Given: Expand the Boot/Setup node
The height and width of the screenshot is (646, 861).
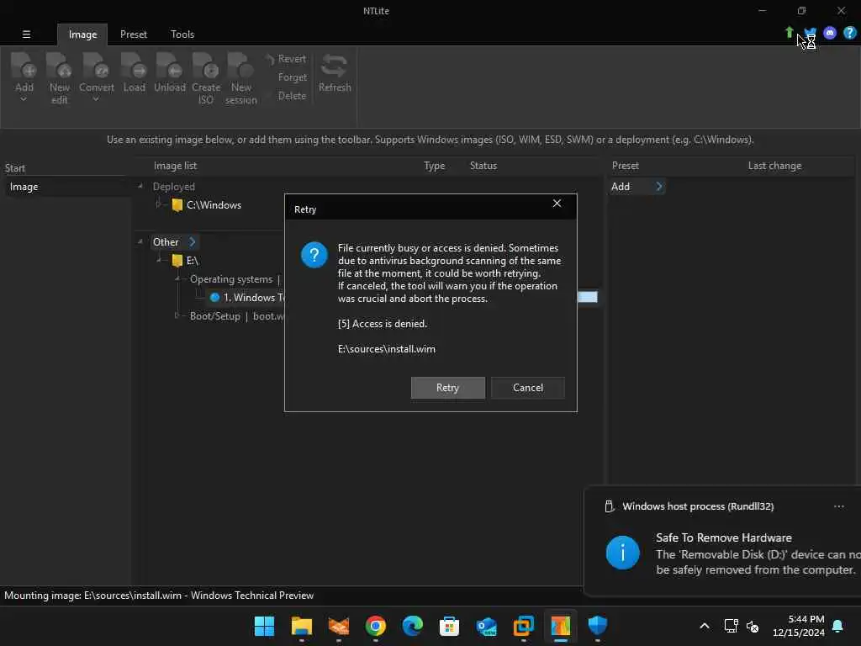Looking at the screenshot, I should point(177,316).
